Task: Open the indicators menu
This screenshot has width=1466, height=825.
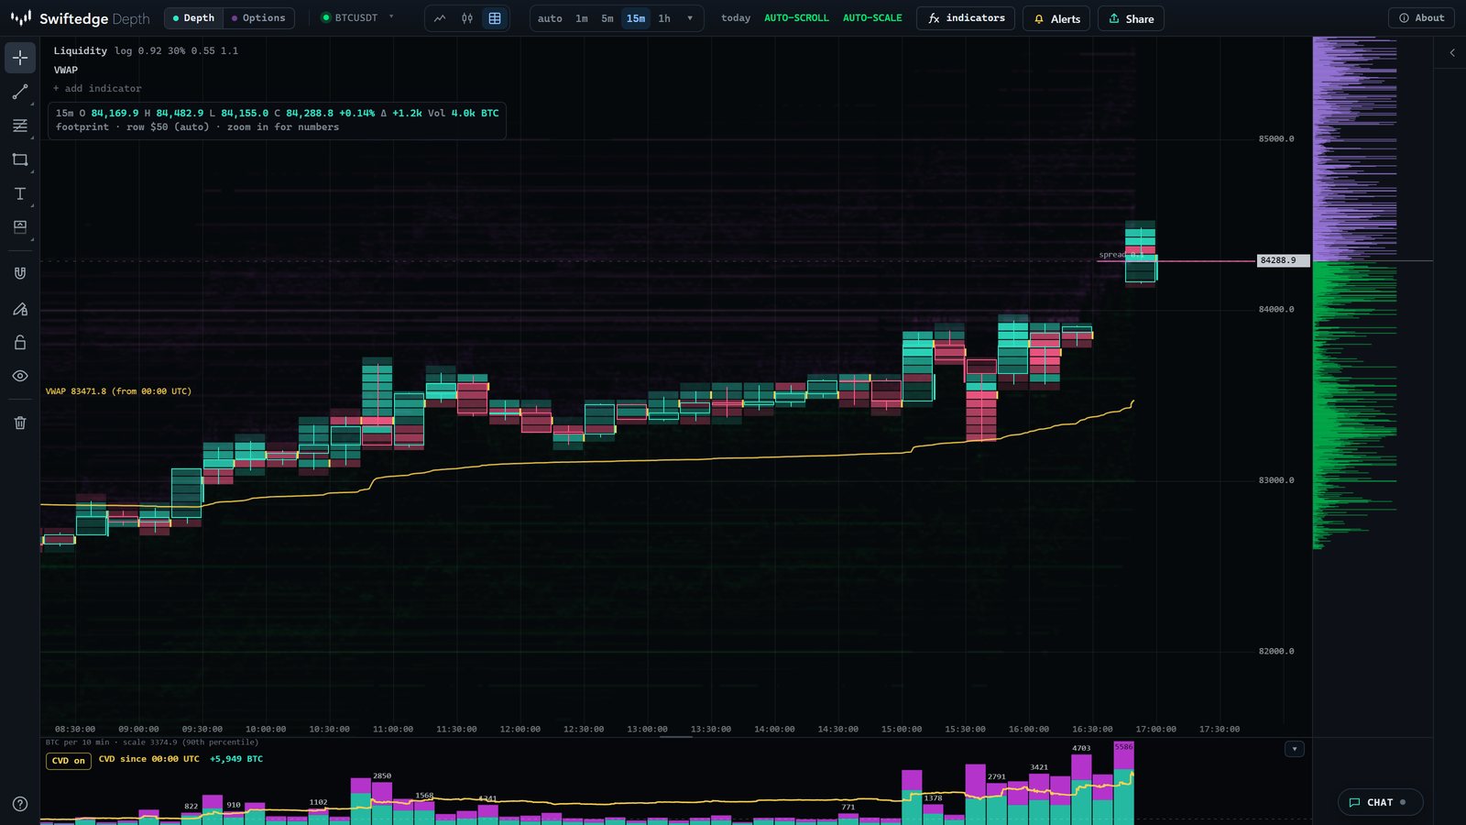Action: 966,18
